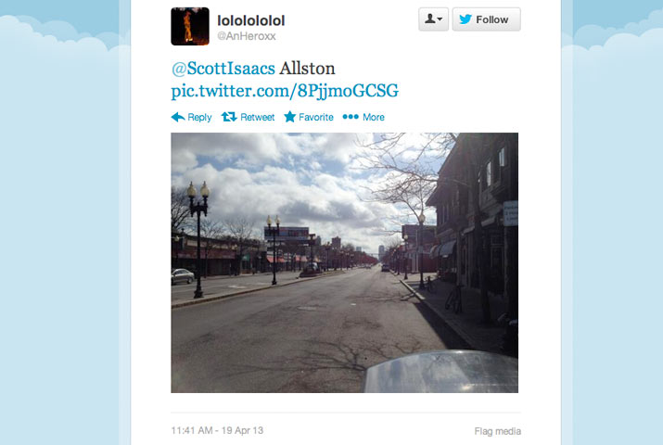663x445 pixels.
Task: Click the Reply arrow icon
Action: click(178, 117)
